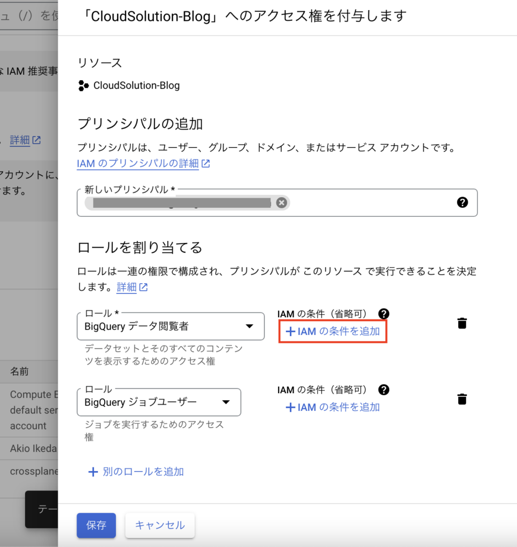Screen dimensions: 517x547
Task: Delete the BigQuery データ閲覧者 role row
Action: [x=462, y=323]
